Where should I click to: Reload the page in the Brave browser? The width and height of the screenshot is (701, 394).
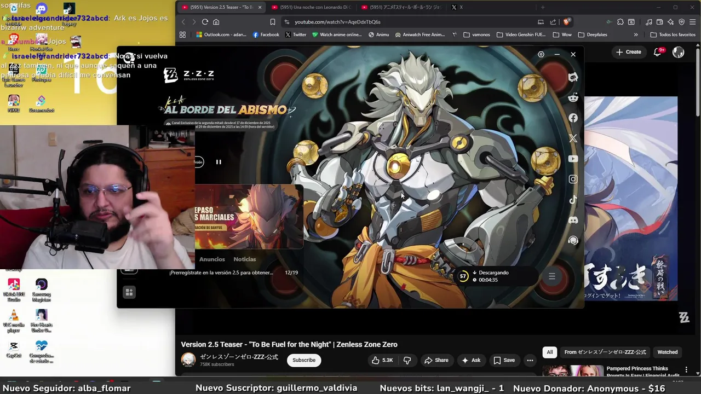point(205,22)
